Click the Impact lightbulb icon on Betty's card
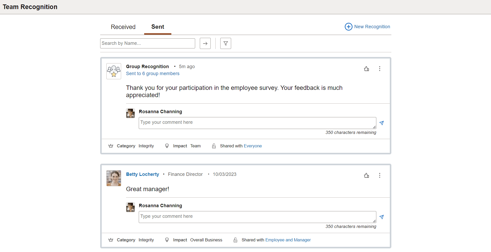This screenshot has height=252, width=491. click(x=167, y=240)
